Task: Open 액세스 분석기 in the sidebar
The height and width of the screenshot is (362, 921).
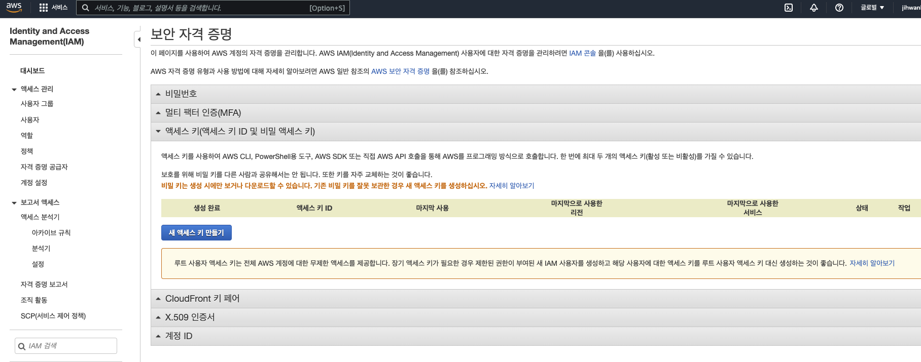Action: click(x=40, y=217)
